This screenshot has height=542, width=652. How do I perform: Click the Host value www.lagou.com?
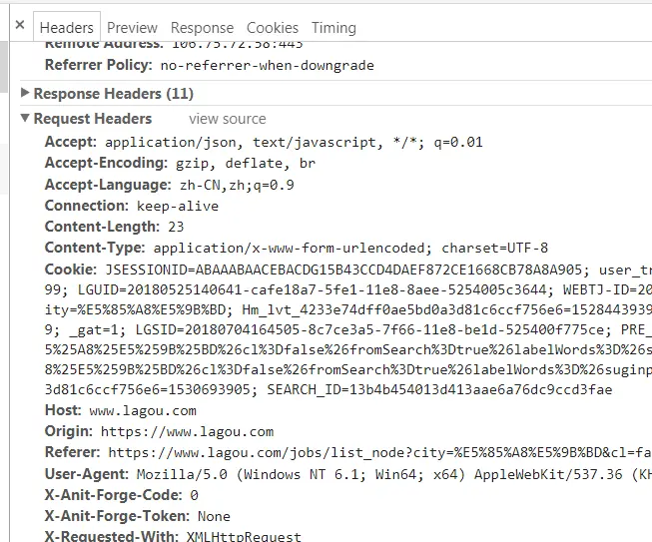point(143,411)
